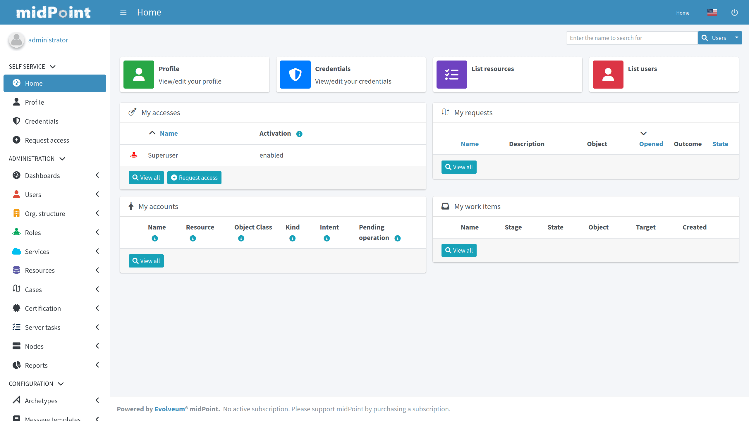Viewport: 749px width, 421px height.
Task: Sort My requests by State column
Action: pyautogui.click(x=720, y=144)
